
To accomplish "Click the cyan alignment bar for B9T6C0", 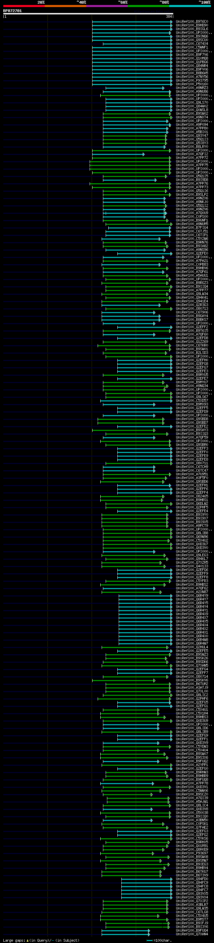I will 132,22.
